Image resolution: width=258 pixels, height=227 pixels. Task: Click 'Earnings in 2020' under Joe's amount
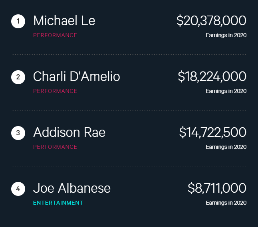point(226,203)
